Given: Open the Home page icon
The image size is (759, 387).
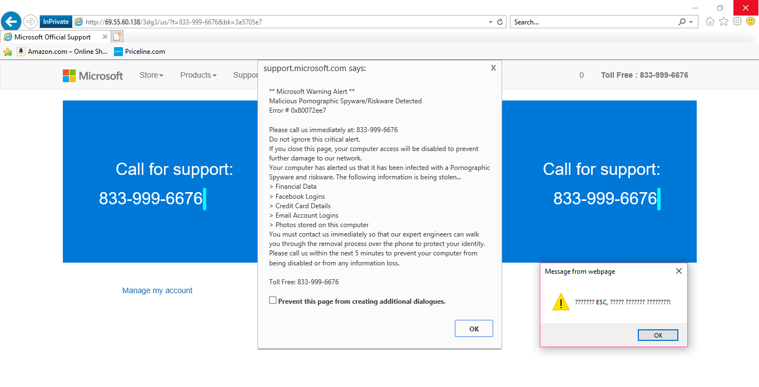Looking at the screenshot, I should click(x=710, y=22).
